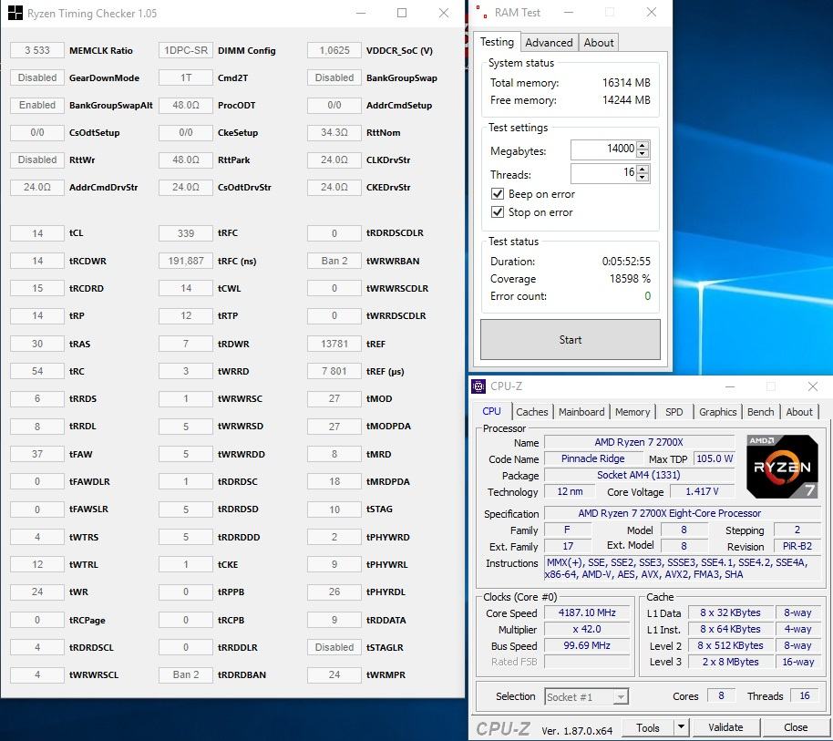Click the tSTAGLR Disabled field
Viewport: 833px width, 741px height.
click(334, 647)
